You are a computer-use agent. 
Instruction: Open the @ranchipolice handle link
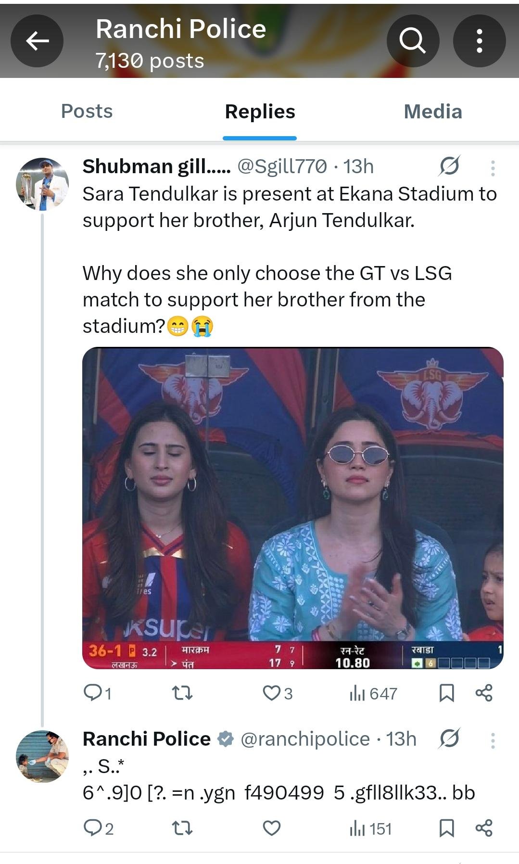coord(305,739)
